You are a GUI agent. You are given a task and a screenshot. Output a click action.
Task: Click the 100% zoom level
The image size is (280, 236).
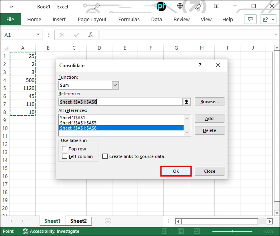click(268, 231)
